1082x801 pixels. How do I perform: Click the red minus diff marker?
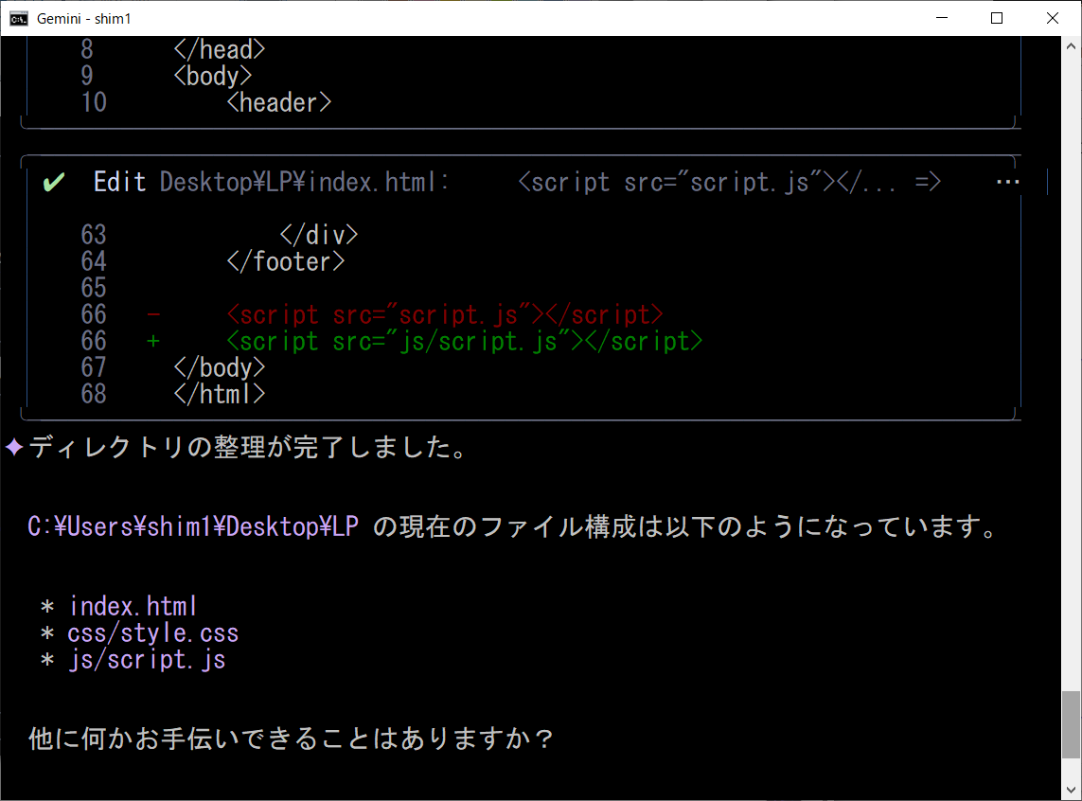coord(153,315)
